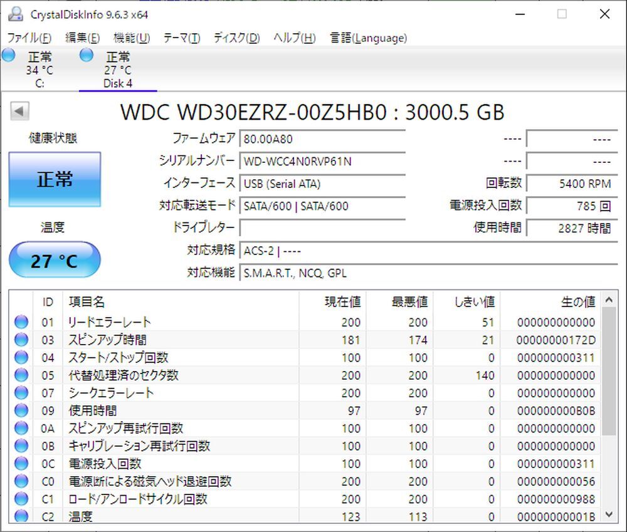Click status circle of スピンアップ時間 row
The width and height of the screenshot is (627, 532).
tap(21, 340)
